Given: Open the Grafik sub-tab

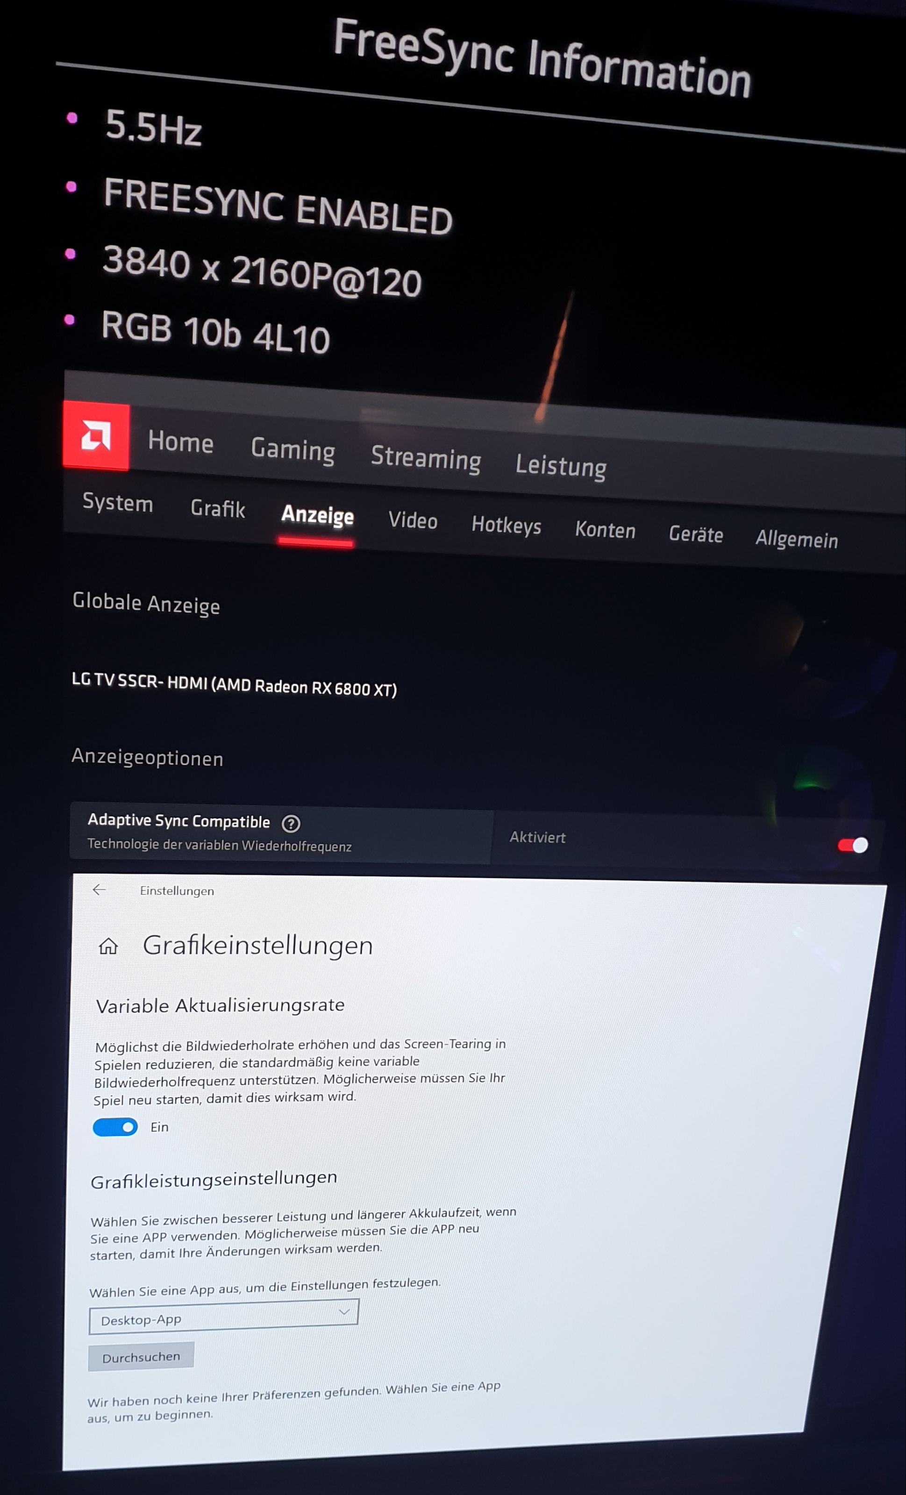Looking at the screenshot, I should (x=217, y=508).
